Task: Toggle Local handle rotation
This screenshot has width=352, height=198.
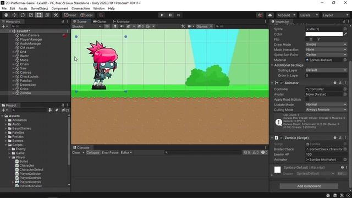Action: tap(86, 15)
